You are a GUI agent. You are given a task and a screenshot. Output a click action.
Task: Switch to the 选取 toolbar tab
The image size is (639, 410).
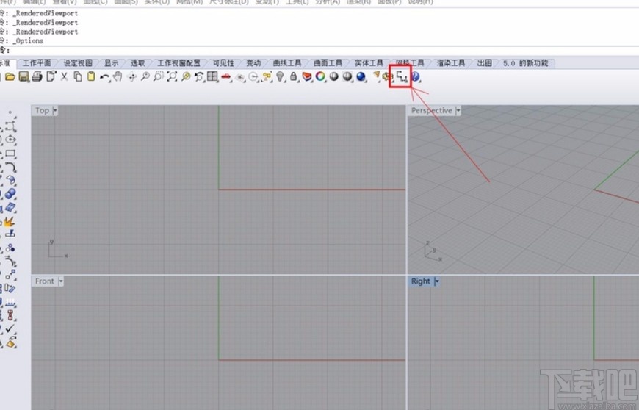click(138, 62)
